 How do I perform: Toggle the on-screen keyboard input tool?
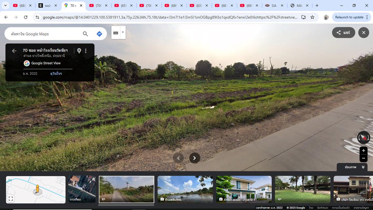(116, 33)
